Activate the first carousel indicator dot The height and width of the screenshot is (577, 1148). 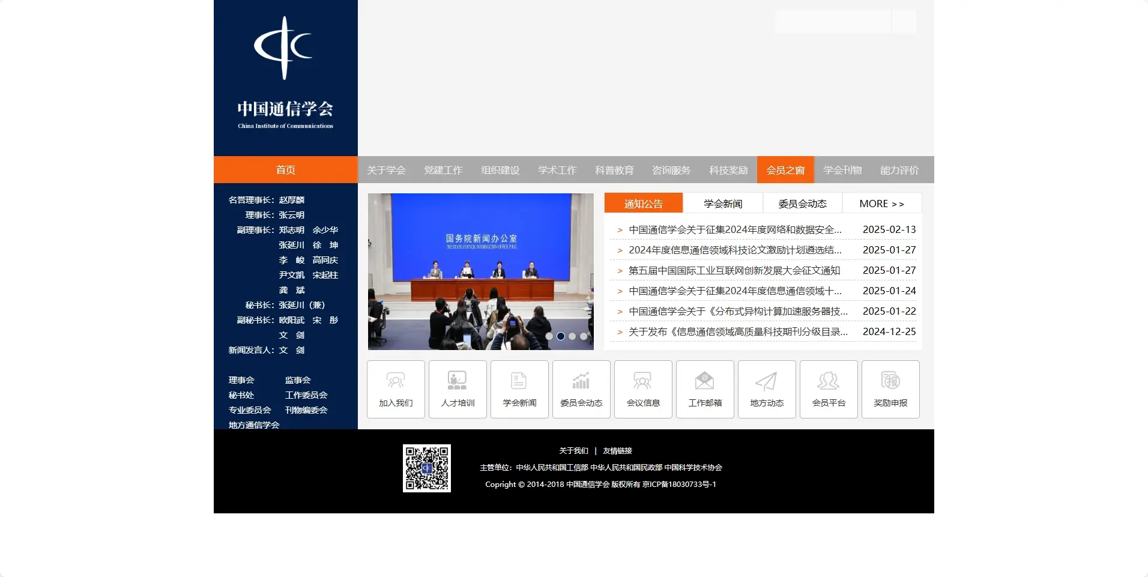point(551,336)
